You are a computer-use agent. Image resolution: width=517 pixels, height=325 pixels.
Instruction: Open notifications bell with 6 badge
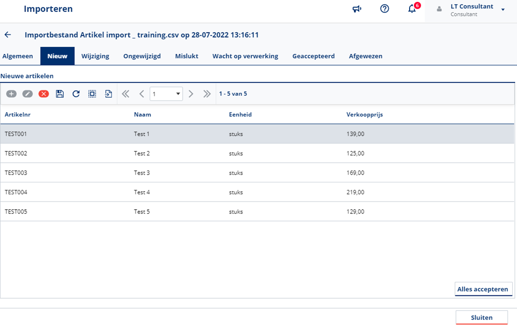click(x=412, y=9)
